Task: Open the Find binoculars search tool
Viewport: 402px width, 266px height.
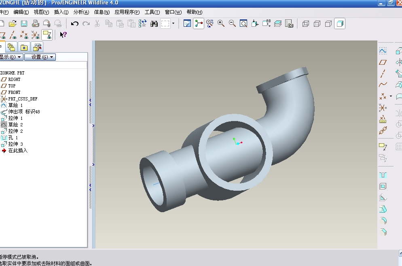Action: click(154, 24)
